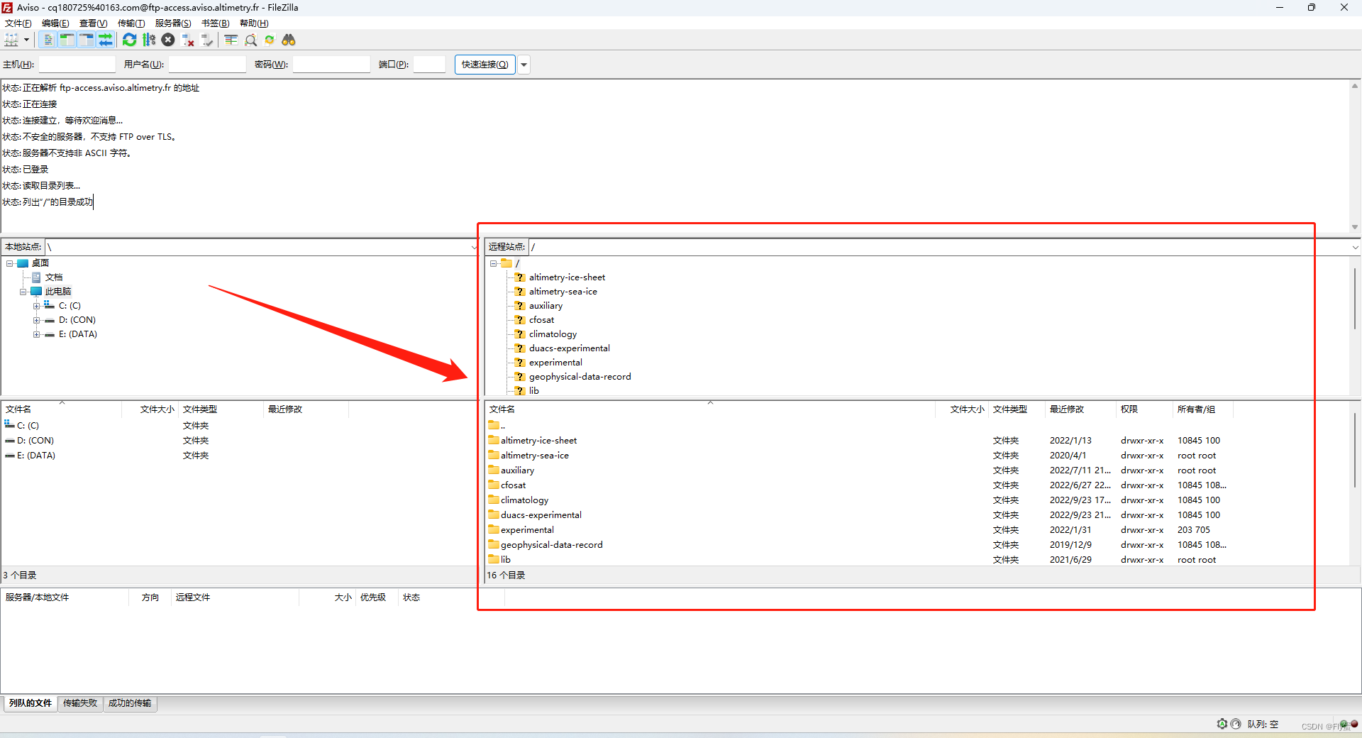Click the 快速连接 quick connect button

tap(485, 65)
